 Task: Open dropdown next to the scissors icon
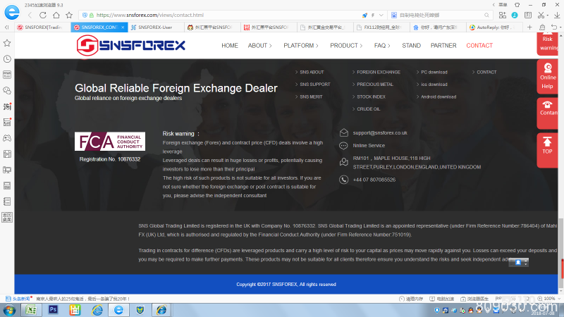click(548, 15)
